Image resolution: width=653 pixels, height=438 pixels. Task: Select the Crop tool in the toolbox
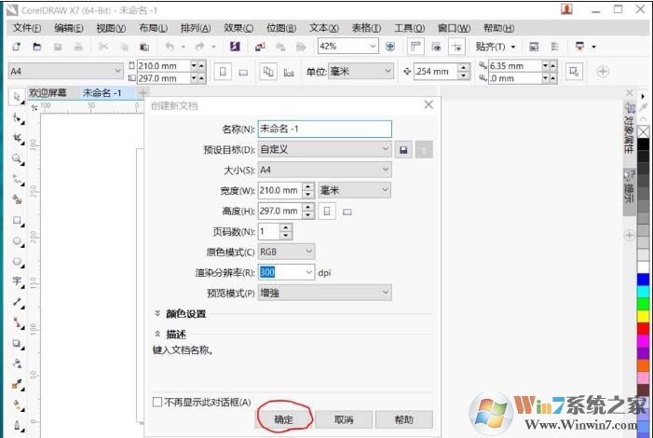[18, 138]
